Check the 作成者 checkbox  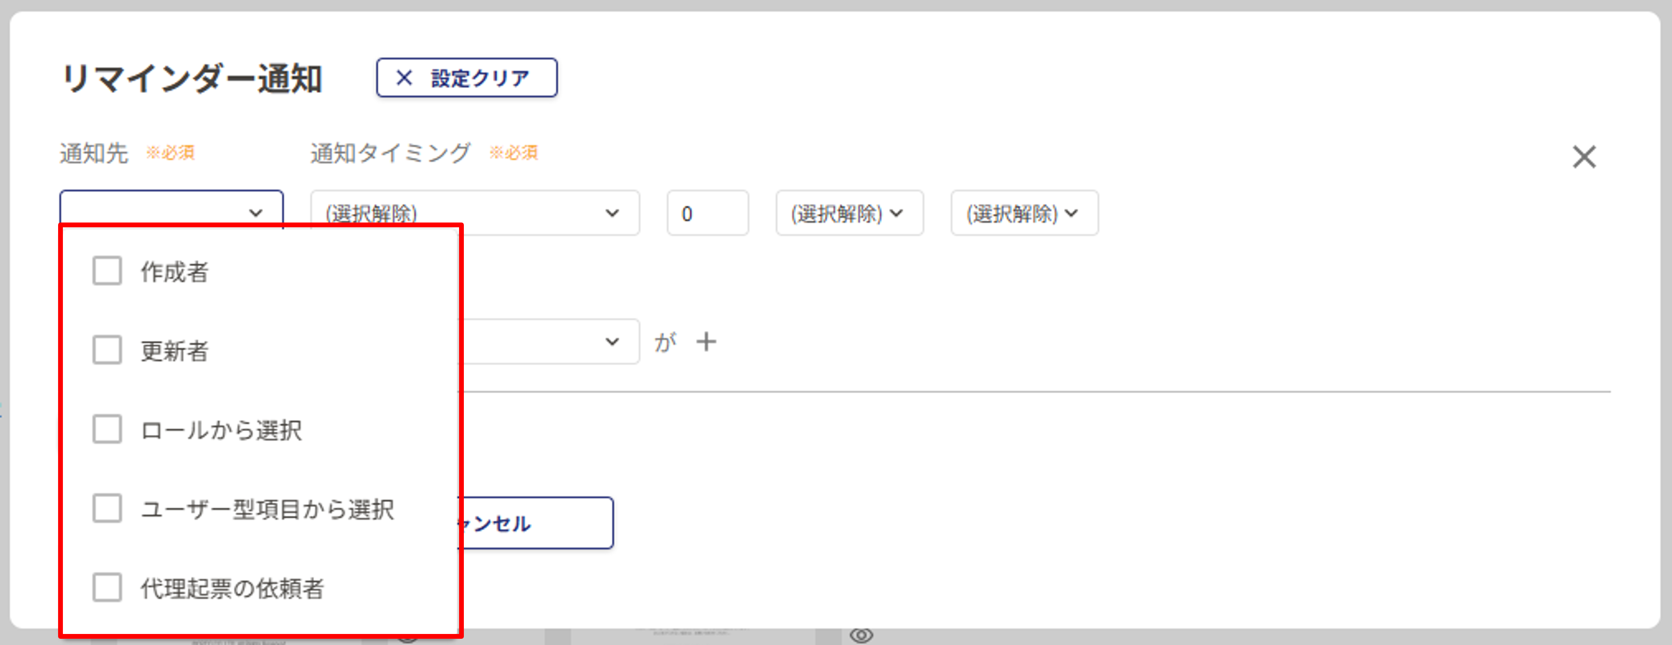[x=107, y=271]
